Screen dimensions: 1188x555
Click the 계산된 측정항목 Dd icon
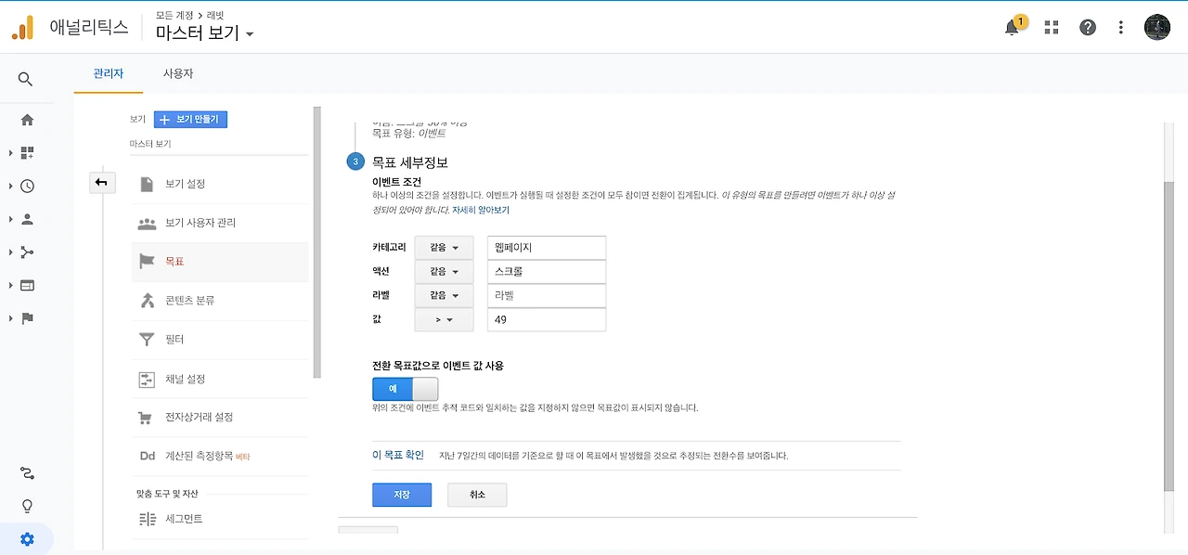tap(147, 457)
